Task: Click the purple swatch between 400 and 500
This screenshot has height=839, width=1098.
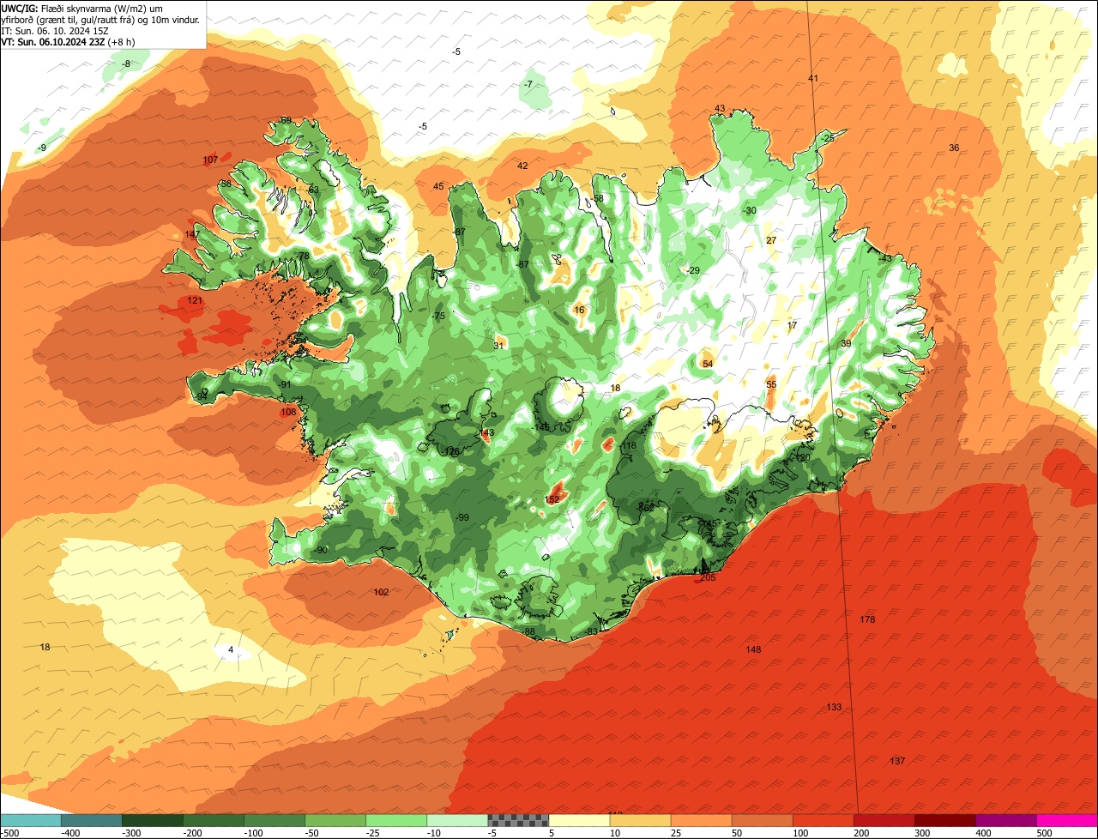Action: point(1005,820)
